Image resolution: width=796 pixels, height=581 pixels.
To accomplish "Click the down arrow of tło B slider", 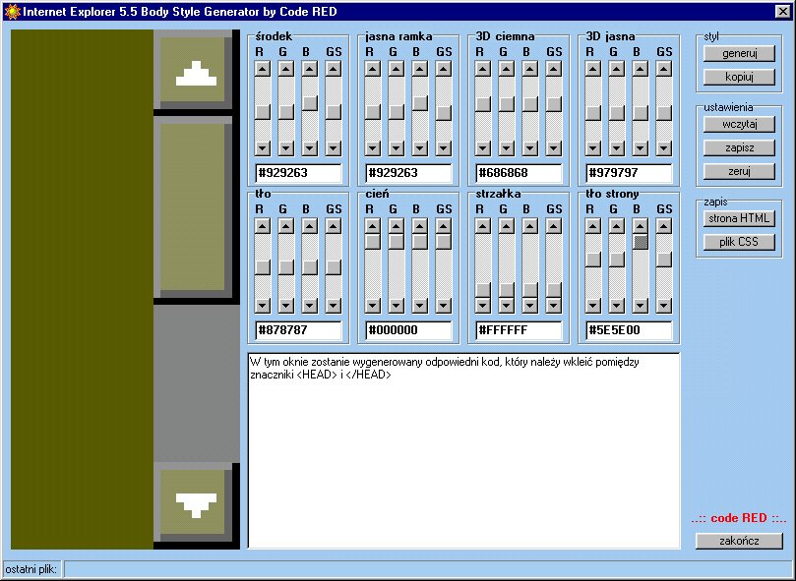I will click(x=310, y=306).
